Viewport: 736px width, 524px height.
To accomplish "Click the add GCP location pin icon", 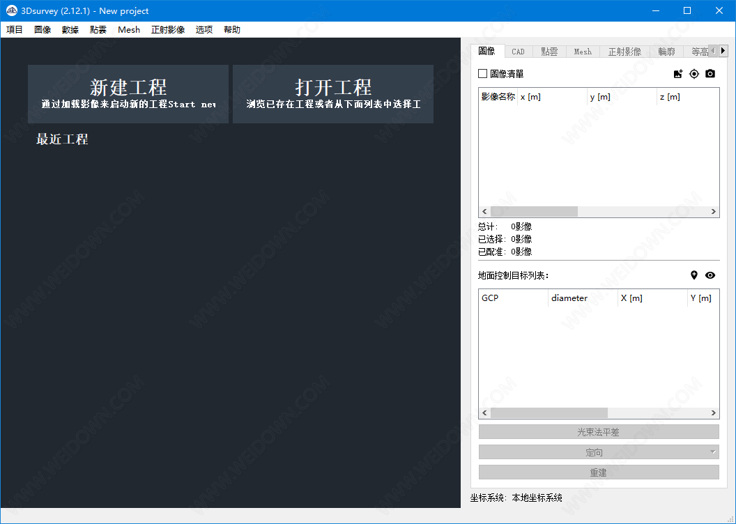I will [x=694, y=275].
